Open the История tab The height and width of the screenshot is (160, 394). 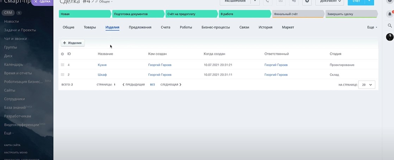(x=265, y=27)
